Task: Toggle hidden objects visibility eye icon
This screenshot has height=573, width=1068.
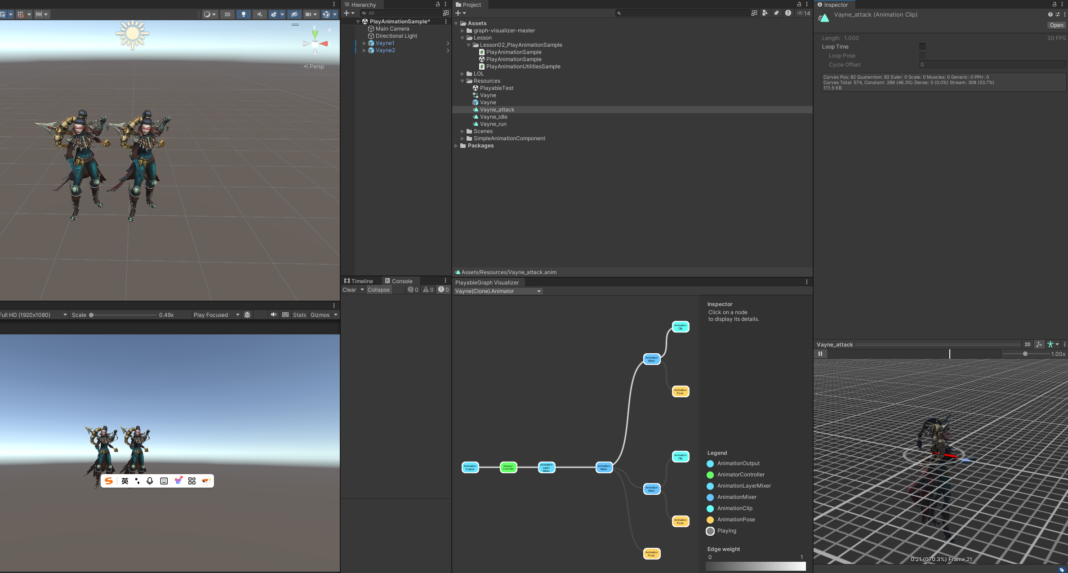Action: (294, 14)
